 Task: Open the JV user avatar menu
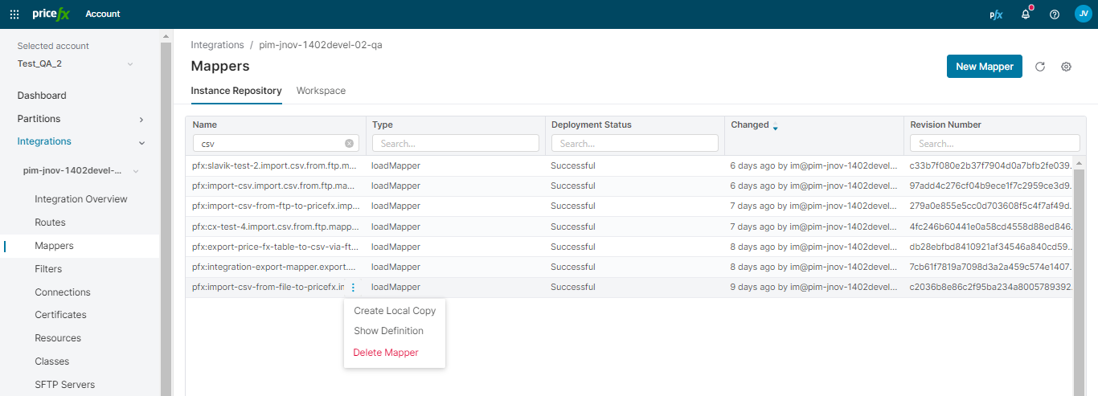[1083, 14]
